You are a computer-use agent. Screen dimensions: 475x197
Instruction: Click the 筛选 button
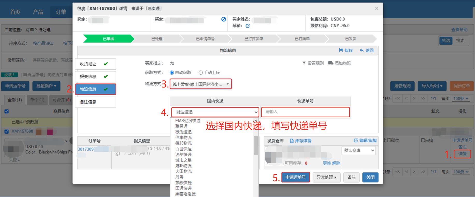coord(446,41)
